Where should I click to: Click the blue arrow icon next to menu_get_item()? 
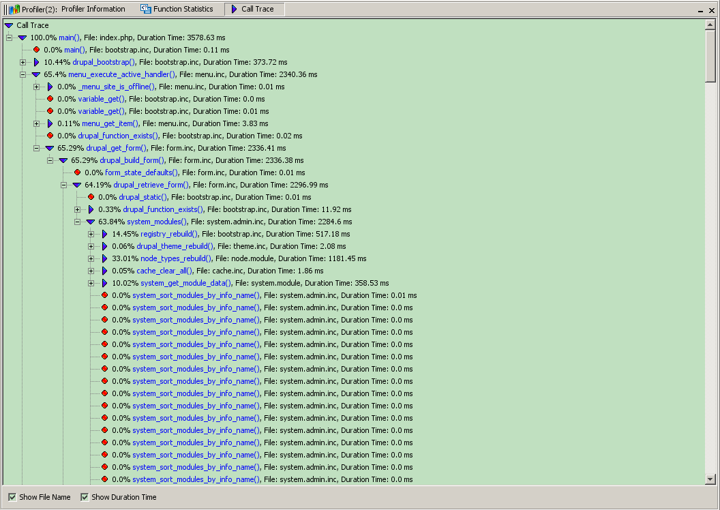[x=50, y=123]
